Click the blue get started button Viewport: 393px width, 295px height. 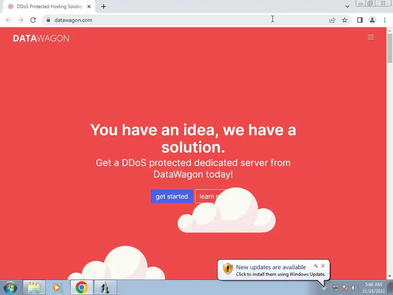(172, 196)
